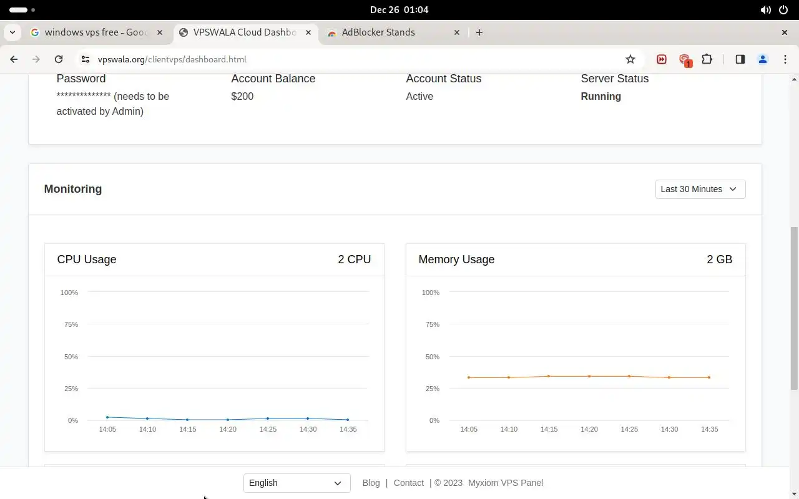The image size is (799, 499).
Task: Click the browser back arrow
Action: pyautogui.click(x=14, y=59)
